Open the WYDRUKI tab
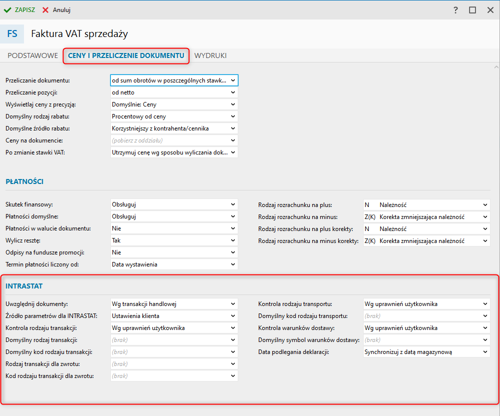The width and height of the screenshot is (500, 416). pyautogui.click(x=210, y=55)
